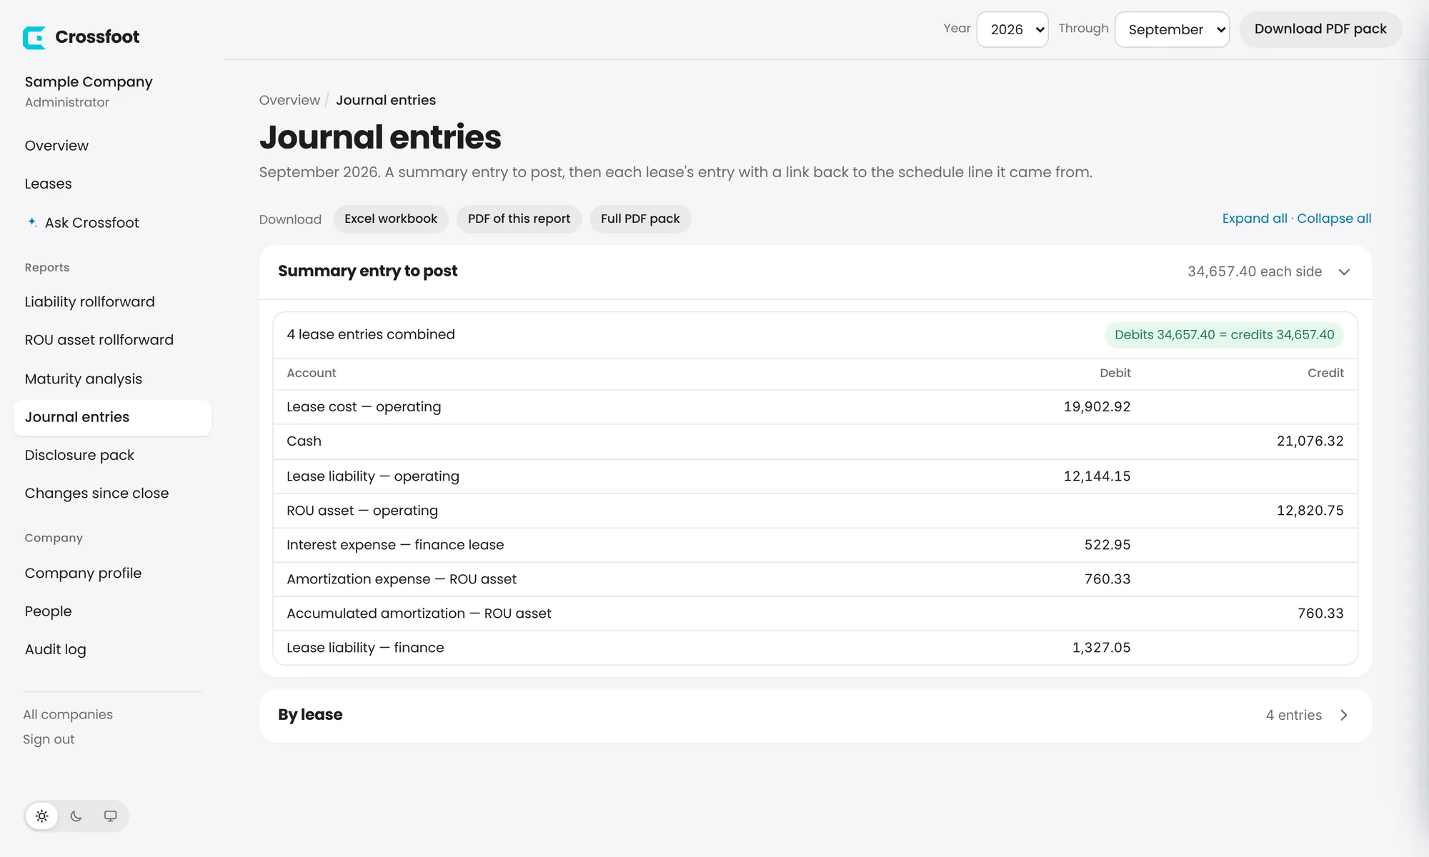Click the Expand all link
Viewport: 1429px width, 857px height.
[1255, 219]
